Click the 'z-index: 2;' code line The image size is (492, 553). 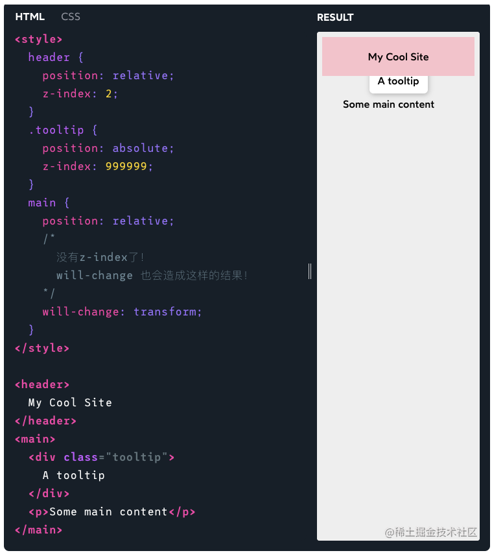[x=80, y=93]
